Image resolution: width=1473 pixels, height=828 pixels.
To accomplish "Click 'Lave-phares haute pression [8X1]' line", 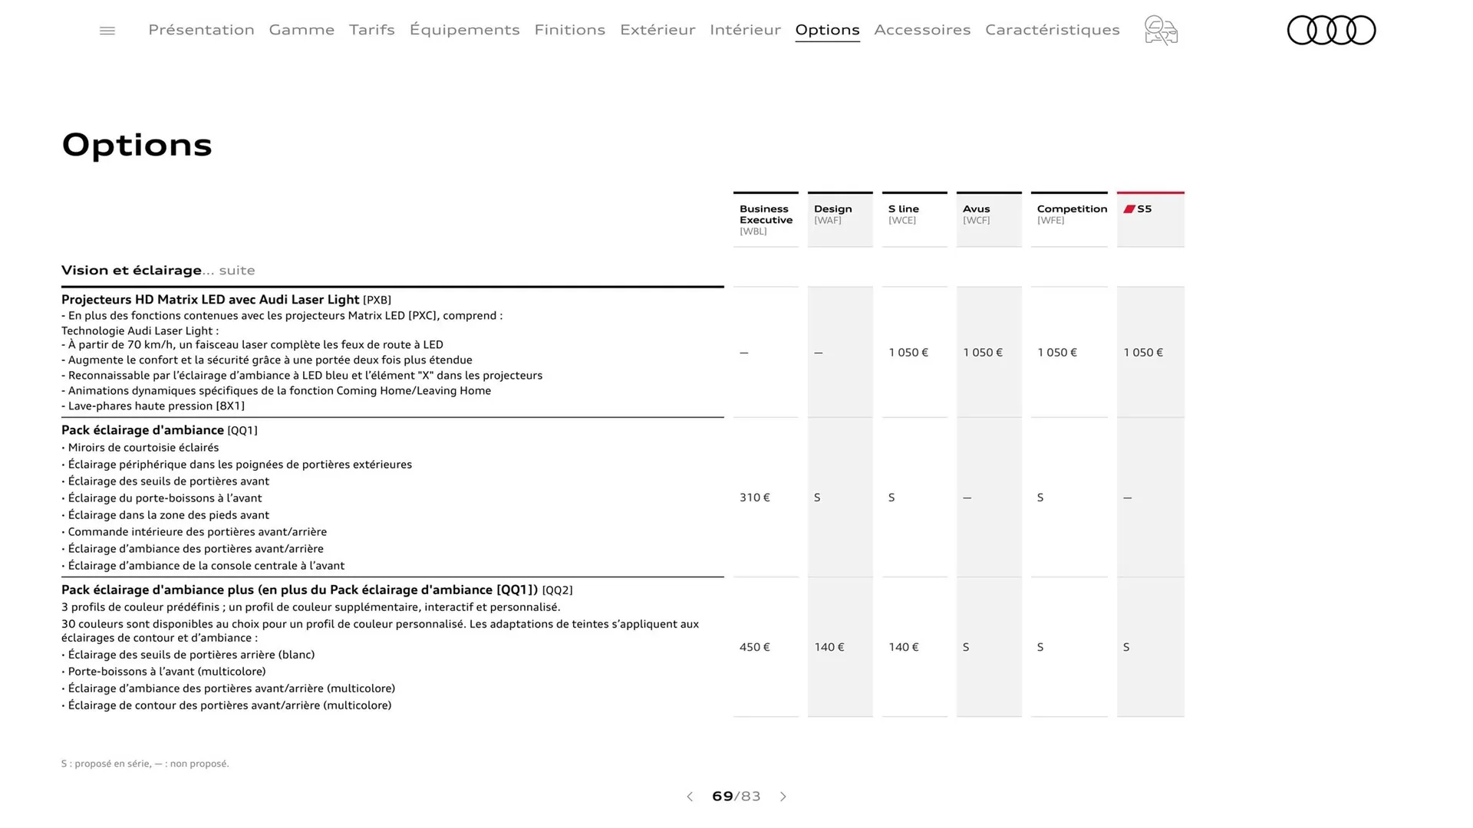I will tap(153, 406).
